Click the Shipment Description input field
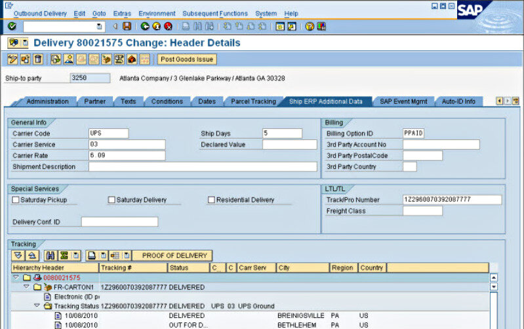Viewport: 524px width, 329px height. [x=202, y=167]
